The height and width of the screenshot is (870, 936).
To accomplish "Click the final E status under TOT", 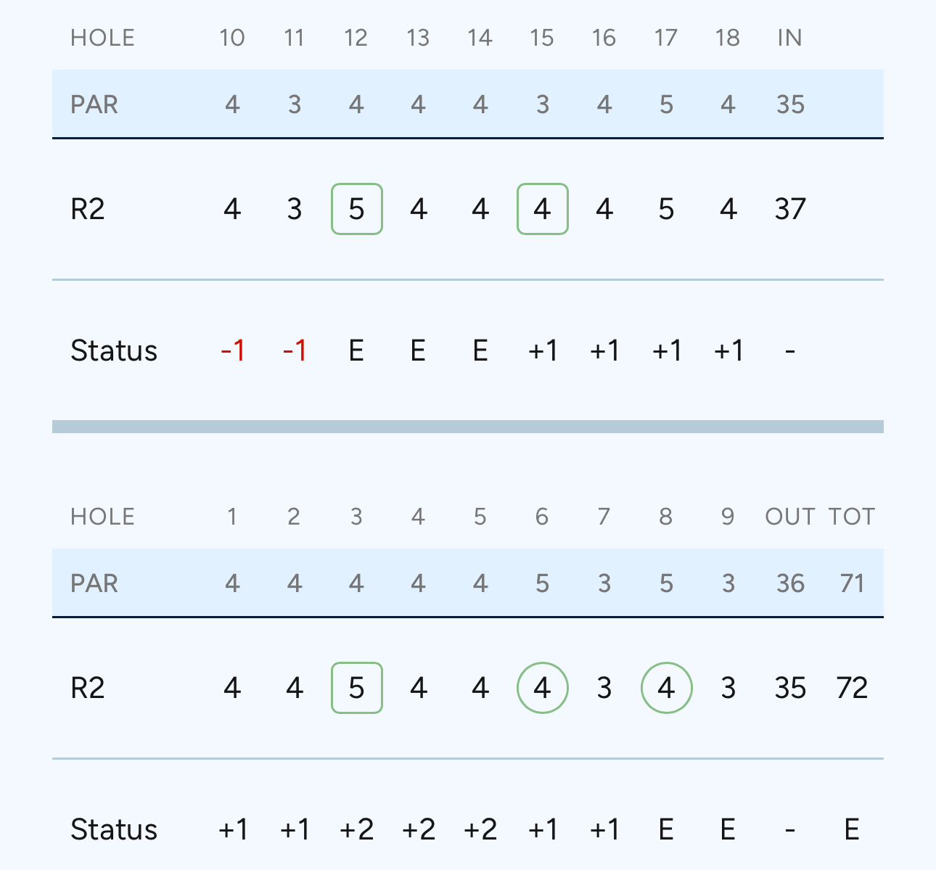I will click(x=852, y=830).
